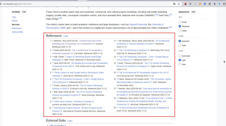
Task: Open the light-blue drop browser extension
Action: [x=219, y=4]
